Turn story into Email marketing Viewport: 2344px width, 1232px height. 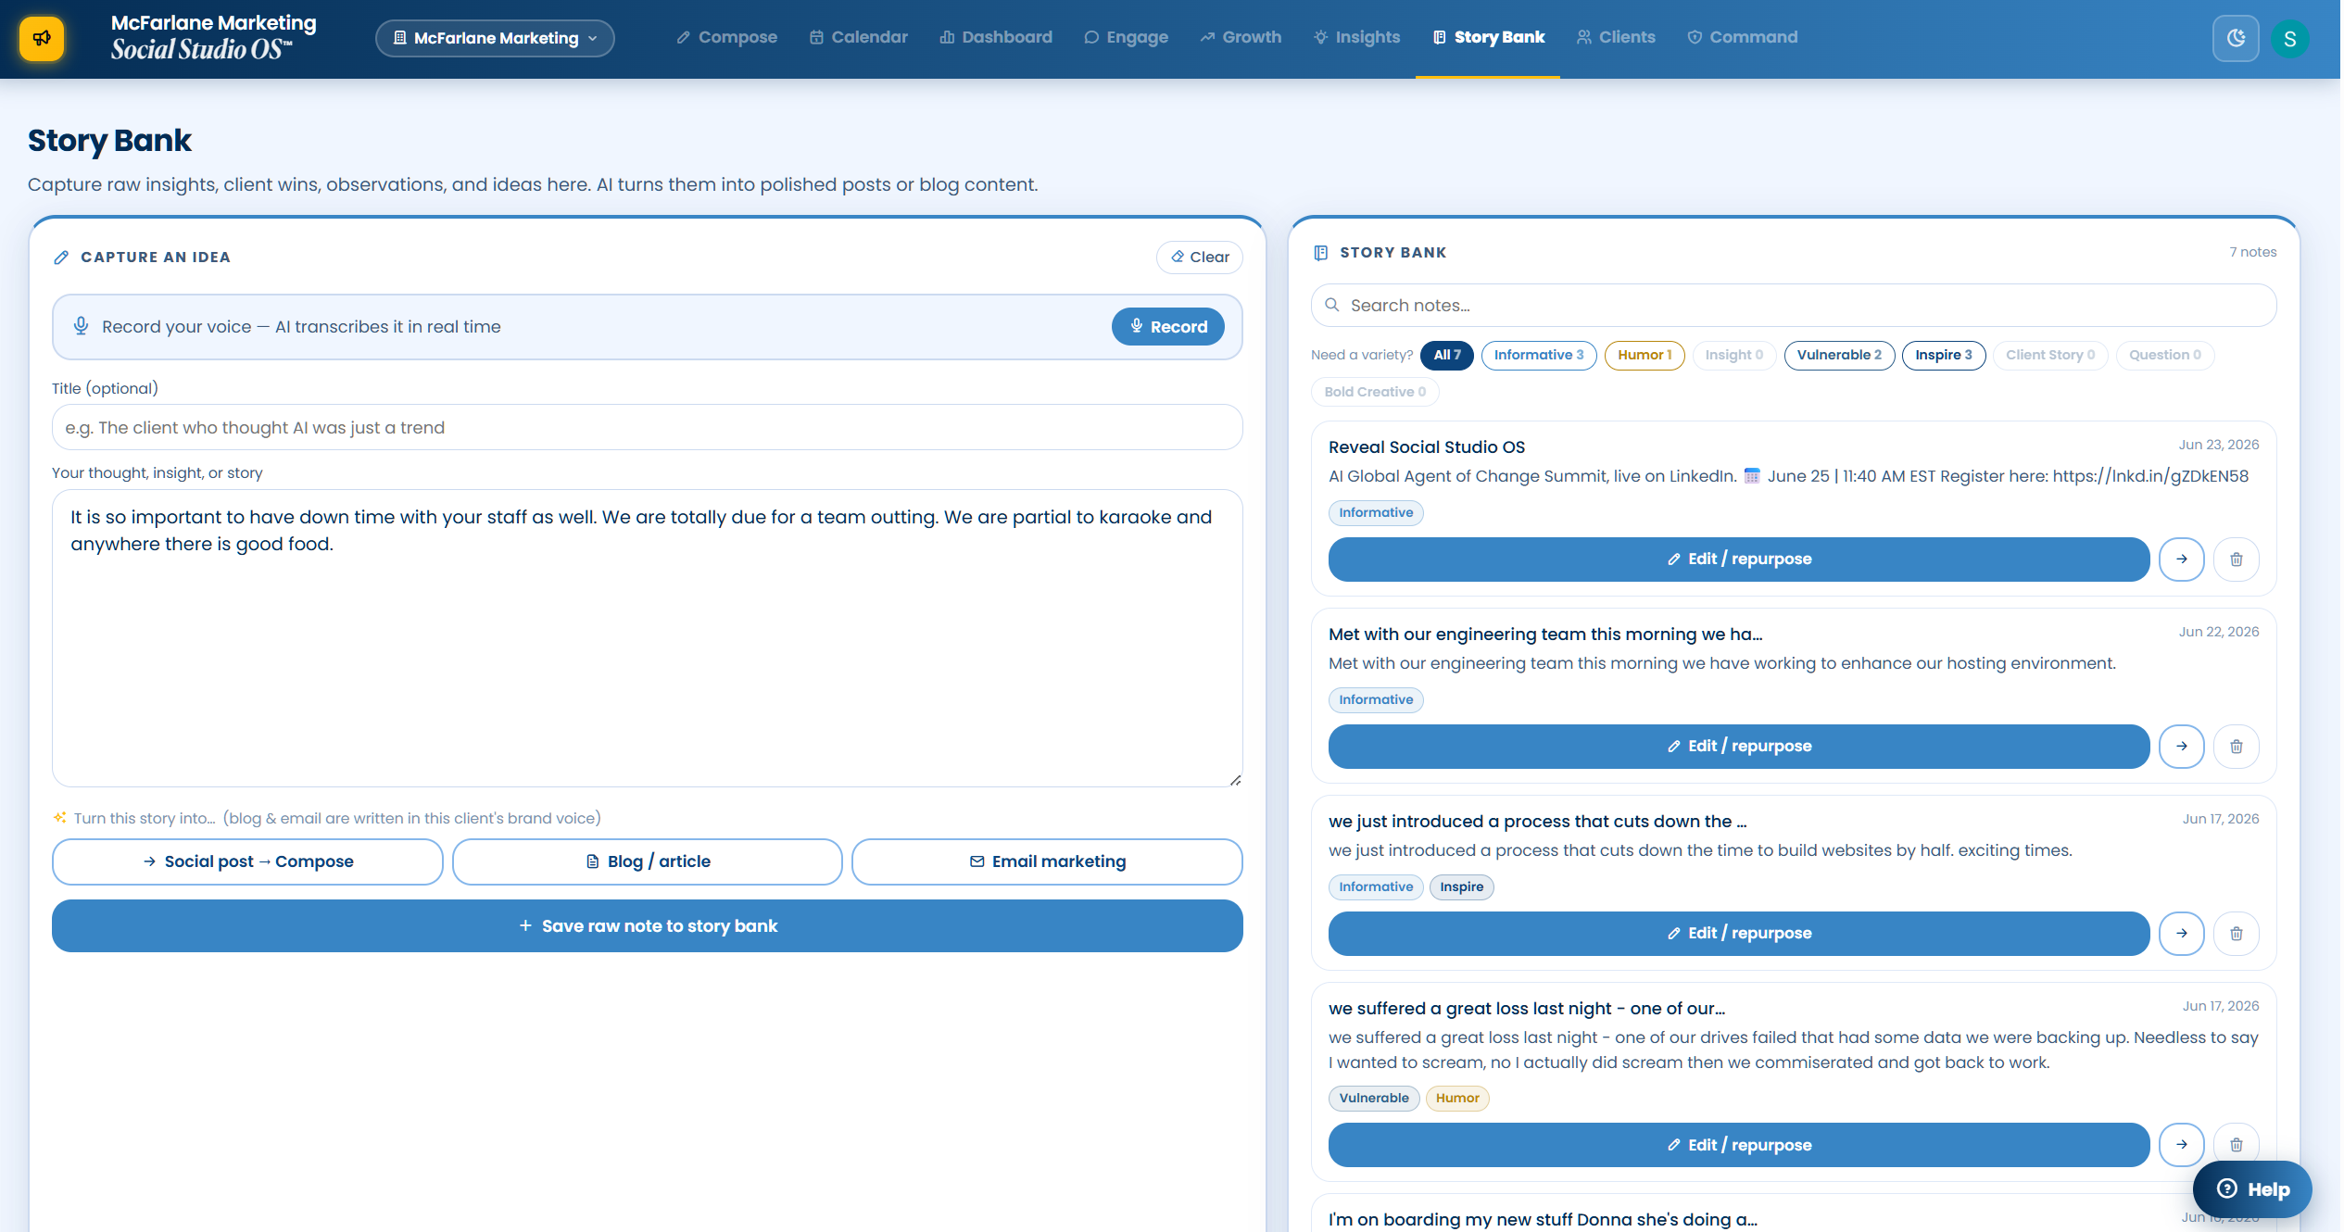pyautogui.click(x=1046, y=861)
